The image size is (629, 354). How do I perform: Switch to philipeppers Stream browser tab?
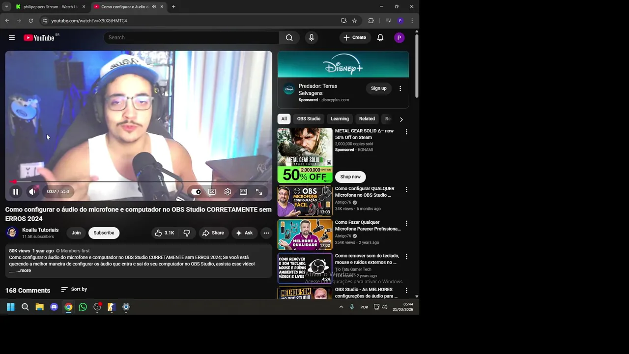tap(50, 7)
